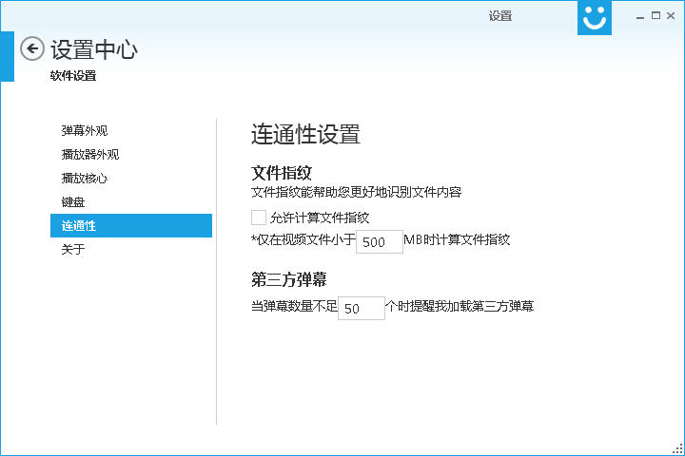Enable the 允许计算文件指纹 checkbox
The image size is (685, 456).
pyautogui.click(x=259, y=218)
